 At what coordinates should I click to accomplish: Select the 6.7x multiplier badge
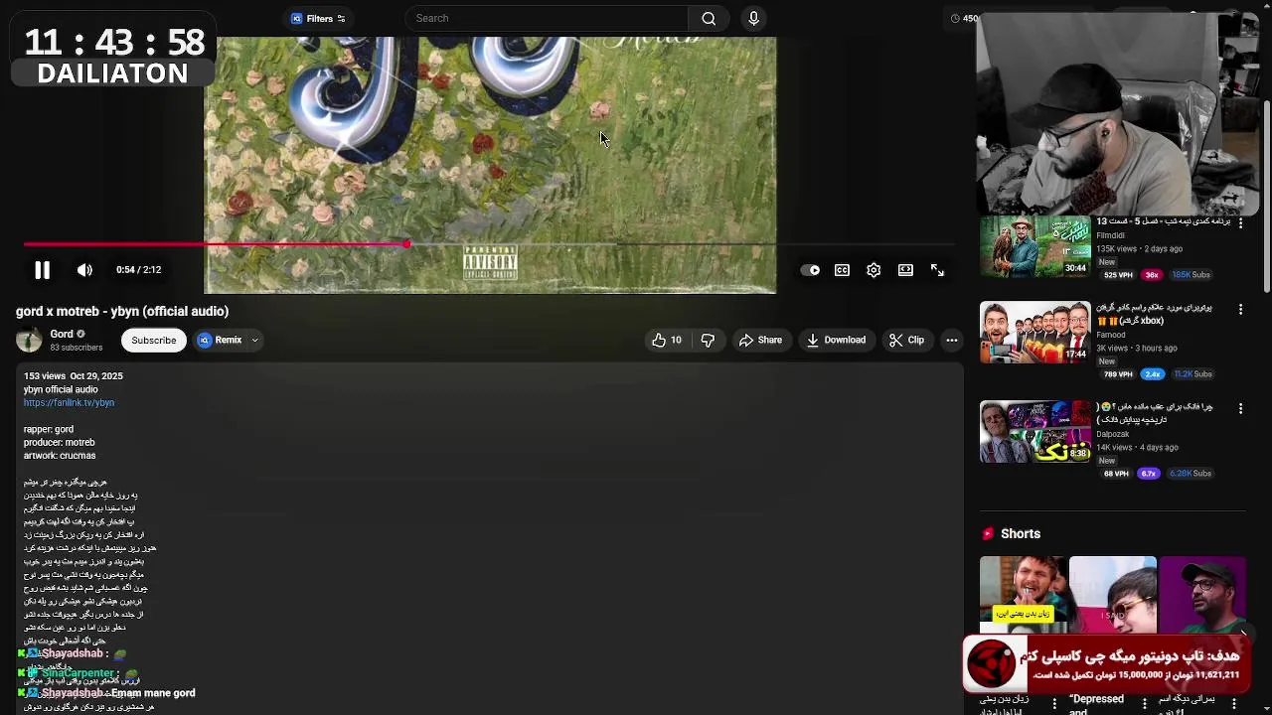tap(1149, 474)
